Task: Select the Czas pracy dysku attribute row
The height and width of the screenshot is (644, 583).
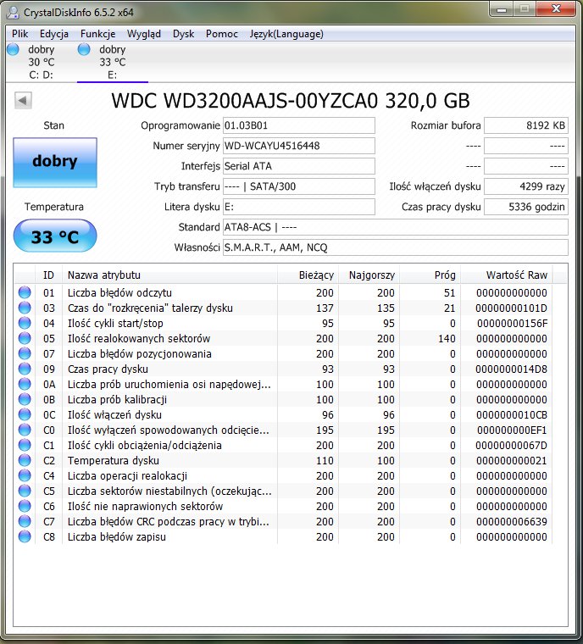Action: [284, 369]
